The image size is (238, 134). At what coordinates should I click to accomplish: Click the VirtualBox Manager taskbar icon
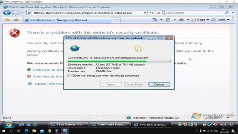pos(57,131)
